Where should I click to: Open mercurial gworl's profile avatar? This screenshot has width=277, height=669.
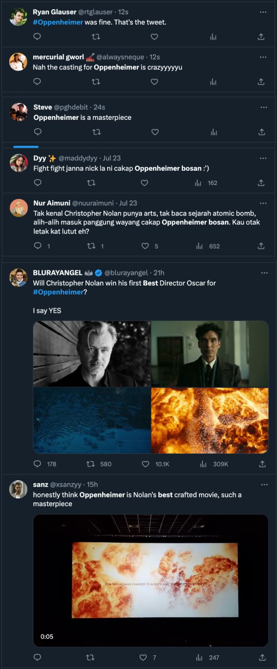coord(18,62)
